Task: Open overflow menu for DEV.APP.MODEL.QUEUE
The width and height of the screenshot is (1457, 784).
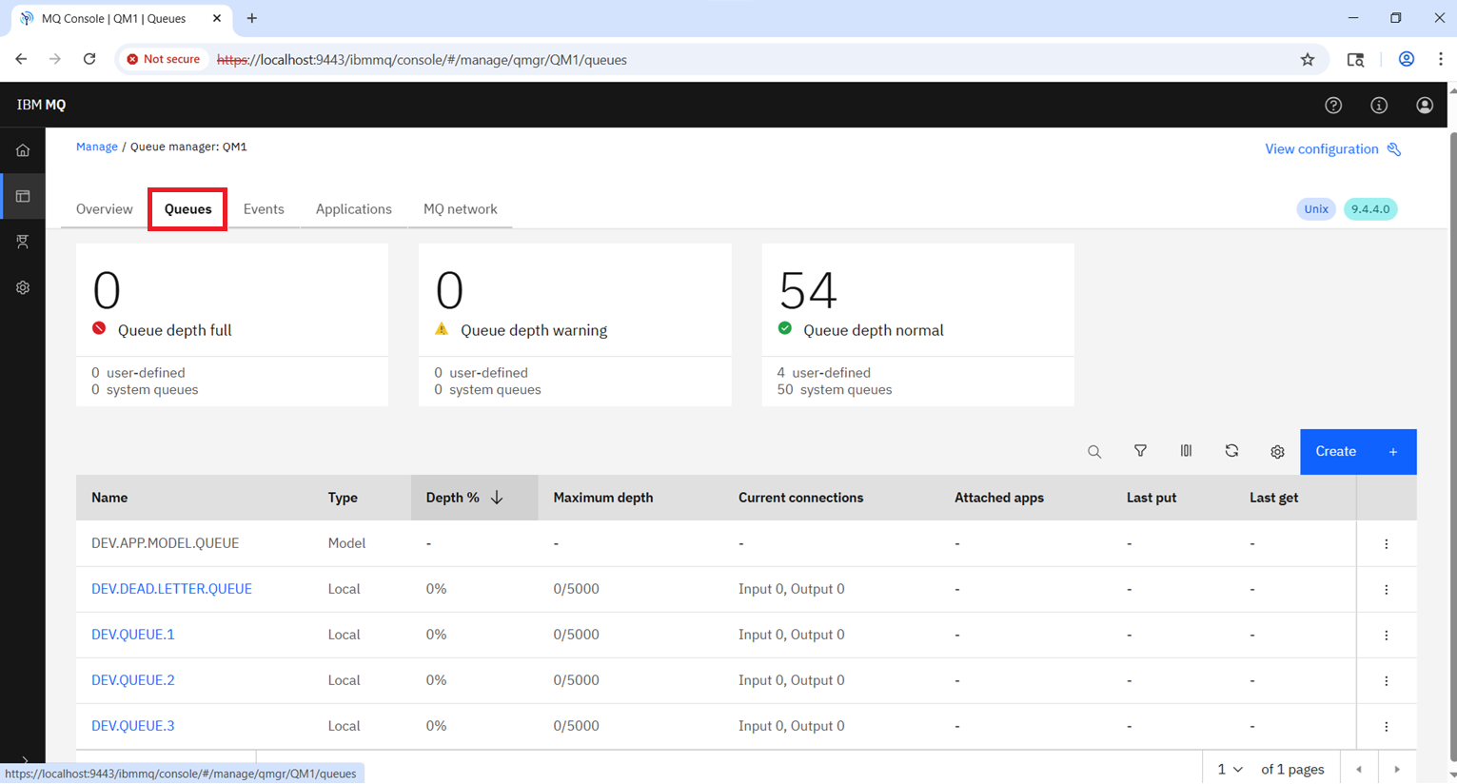Action: [1387, 544]
